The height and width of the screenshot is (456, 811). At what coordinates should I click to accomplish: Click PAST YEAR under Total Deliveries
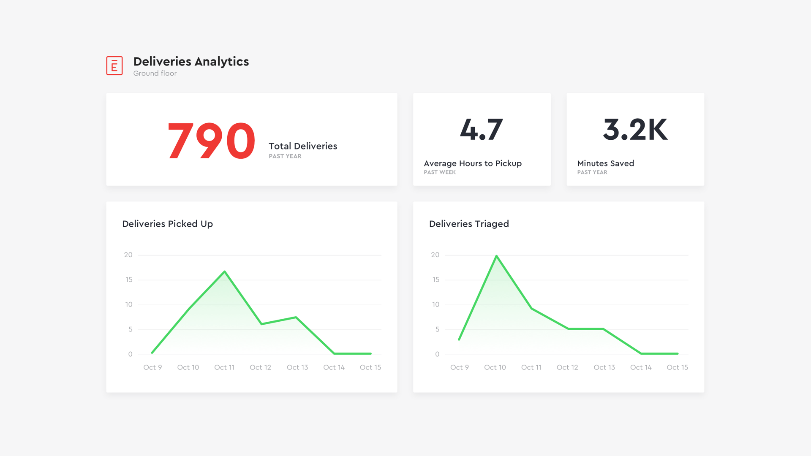(285, 156)
